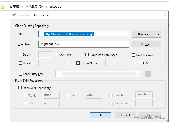169x123 pixels.
Task: Click the From revision field showing 0
Action: point(51,104)
